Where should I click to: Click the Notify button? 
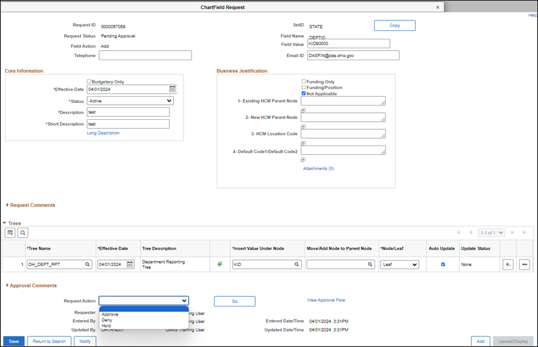point(85,342)
